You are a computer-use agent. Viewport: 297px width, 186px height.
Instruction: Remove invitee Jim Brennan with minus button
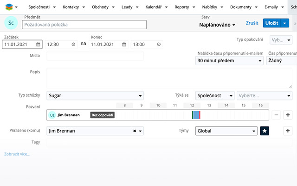click(276, 115)
